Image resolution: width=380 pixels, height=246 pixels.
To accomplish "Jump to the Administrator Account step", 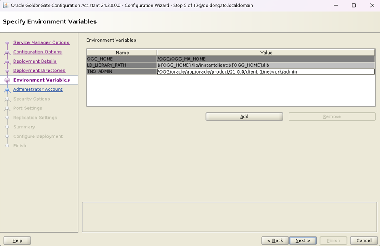I will click(38, 89).
